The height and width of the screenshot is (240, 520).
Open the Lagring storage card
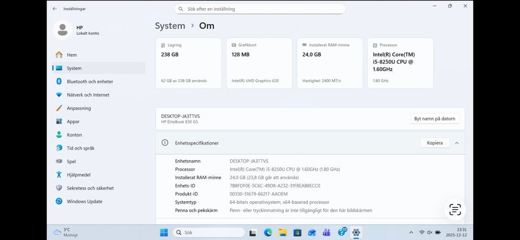pos(188,63)
